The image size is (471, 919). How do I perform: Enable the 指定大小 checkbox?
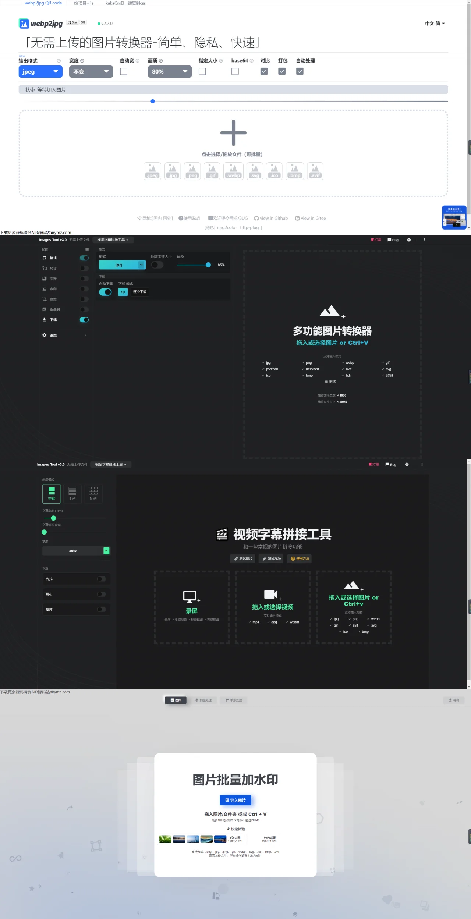tap(202, 71)
